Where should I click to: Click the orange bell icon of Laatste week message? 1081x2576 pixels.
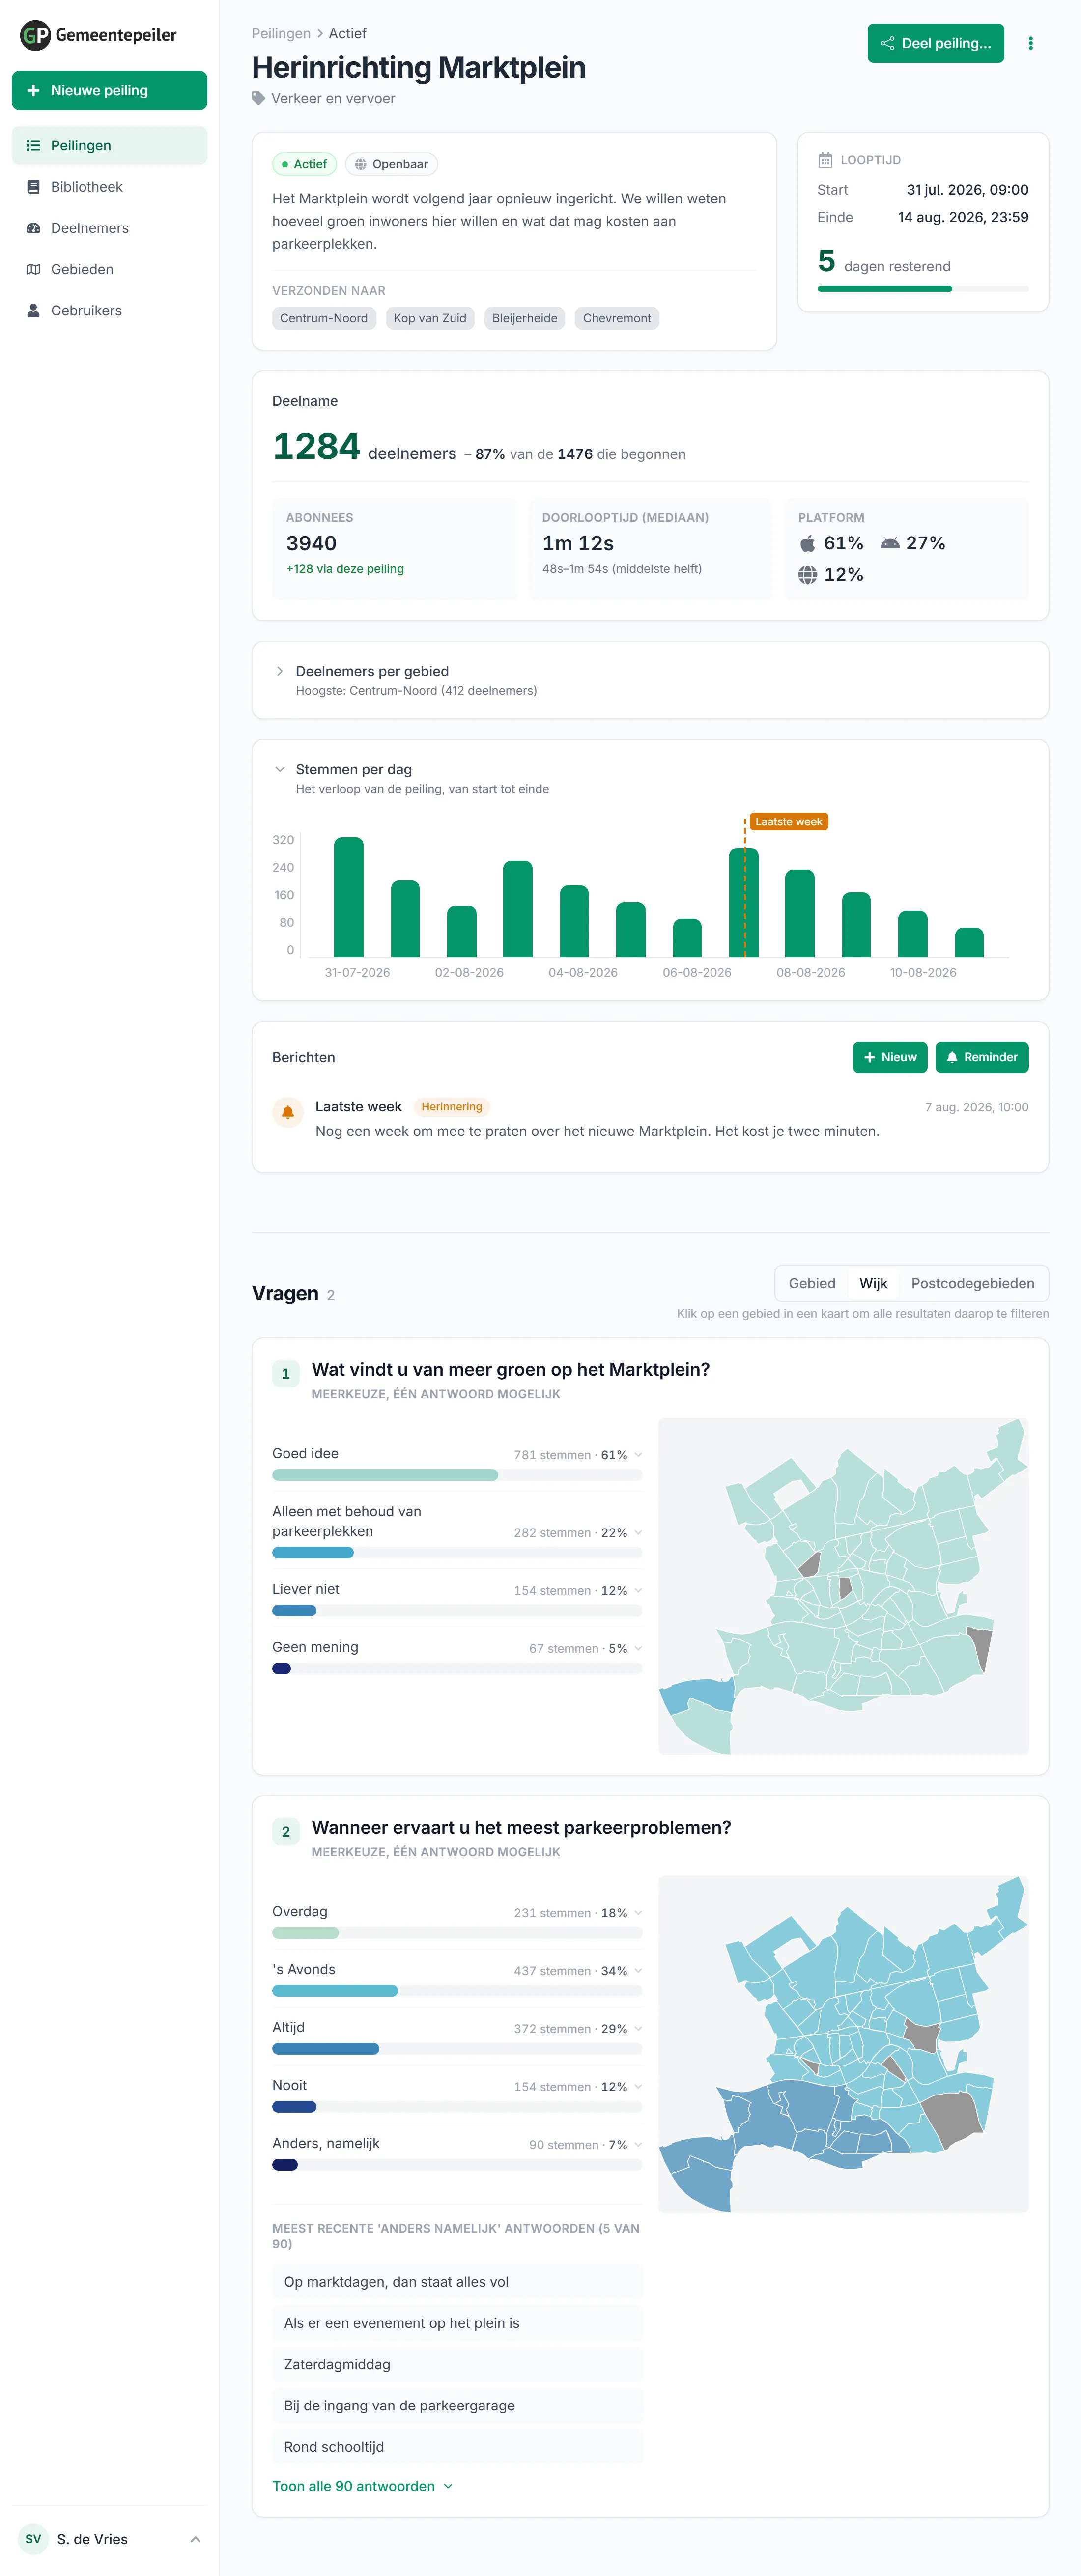tap(288, 1112)
